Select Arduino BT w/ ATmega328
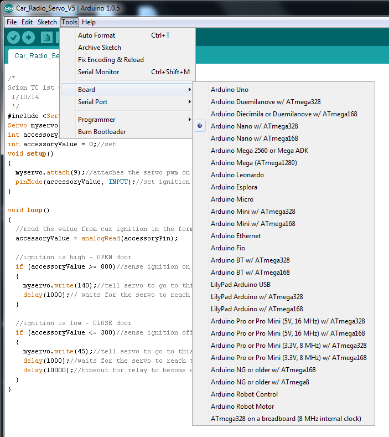 point(283,260)
